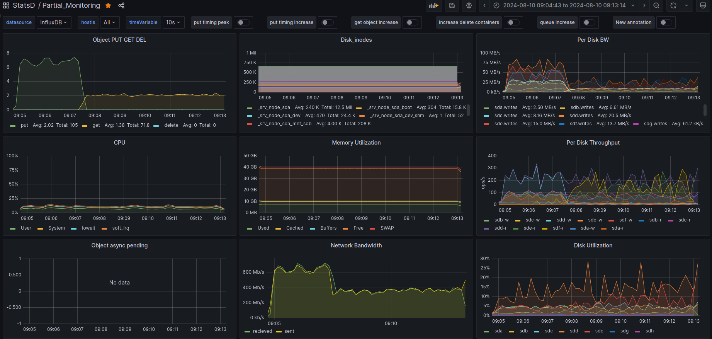712x339 pixels.
Task: Click the Save dashboard icon
Action: pyautogui.click(x=452, y=5)
